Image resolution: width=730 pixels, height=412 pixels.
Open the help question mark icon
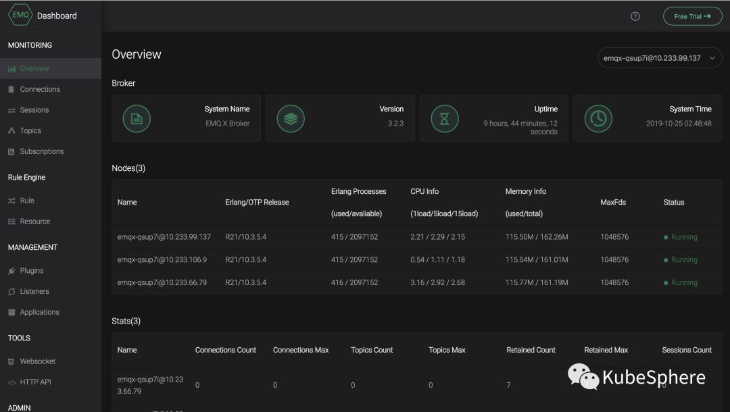tap(635, 16)
